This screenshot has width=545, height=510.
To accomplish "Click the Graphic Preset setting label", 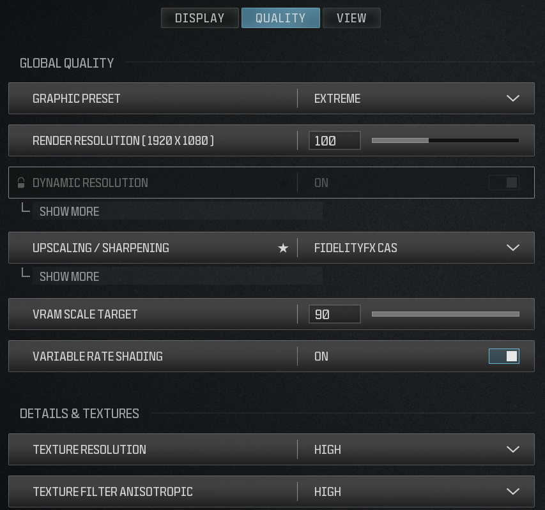I will pos(77,98).
